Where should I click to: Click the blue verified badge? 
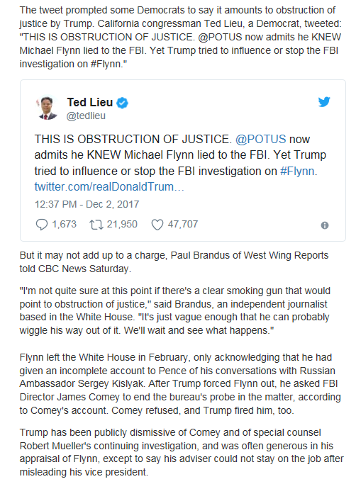tap(123, 103)
